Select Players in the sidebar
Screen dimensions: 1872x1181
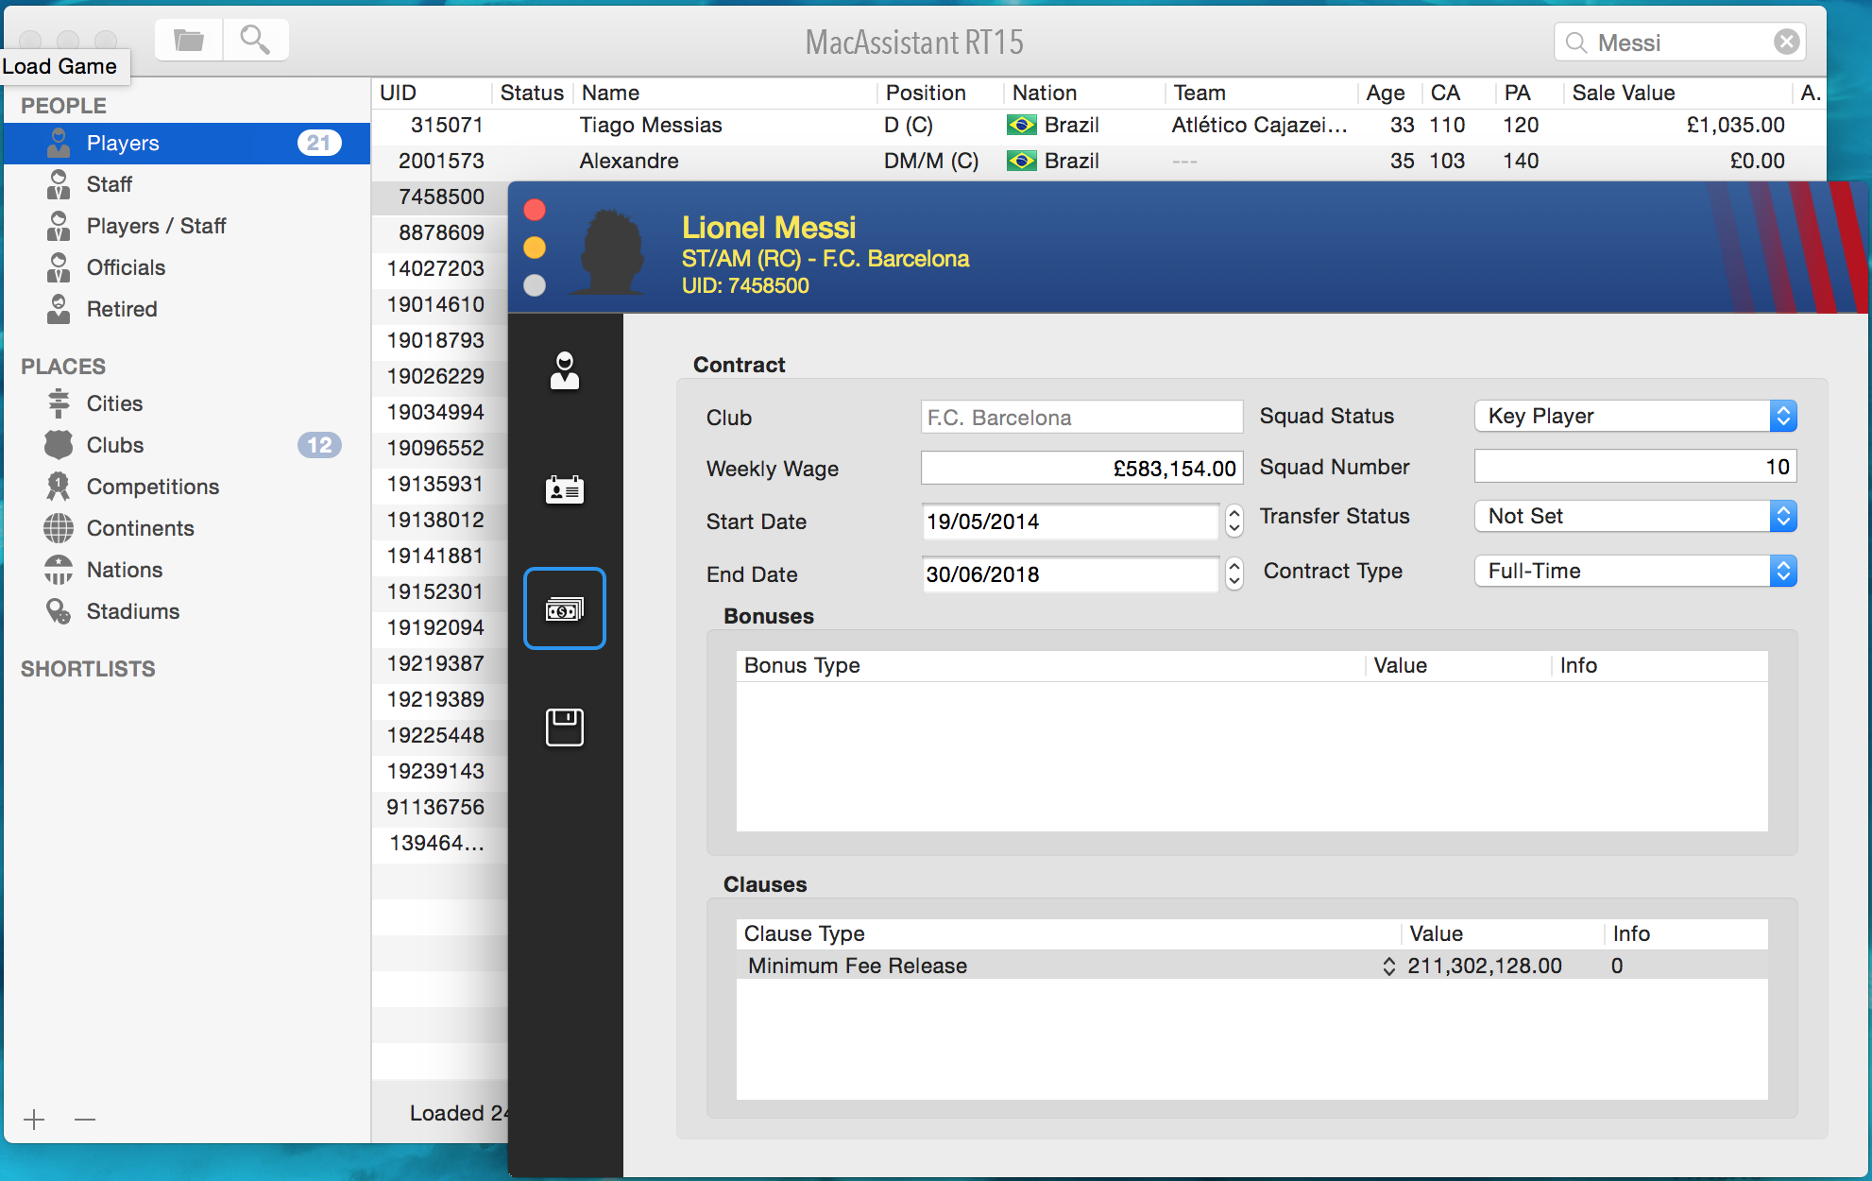187,143
